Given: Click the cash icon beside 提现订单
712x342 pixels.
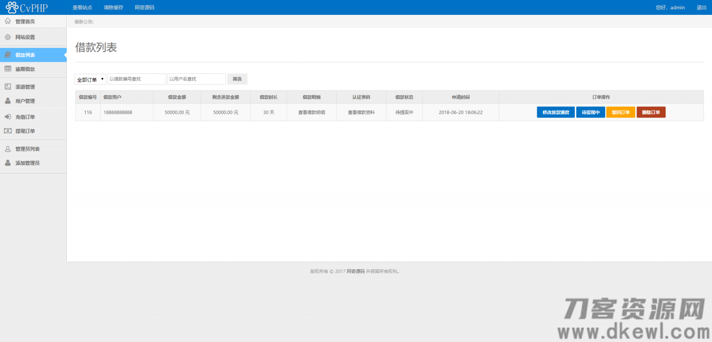Looking at the screenshot, I should (x=7, y=131).
